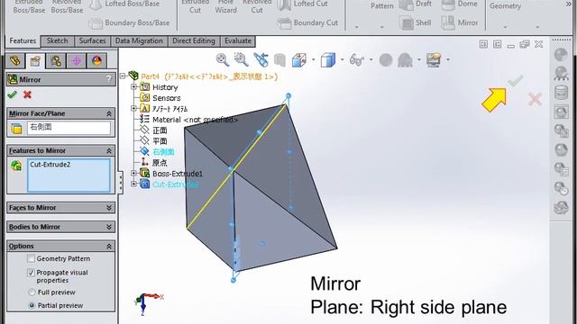The image size is (577, 324).
Task: Accept the feature with the viewport green checkmark
Action: click(x=516, y=80)
